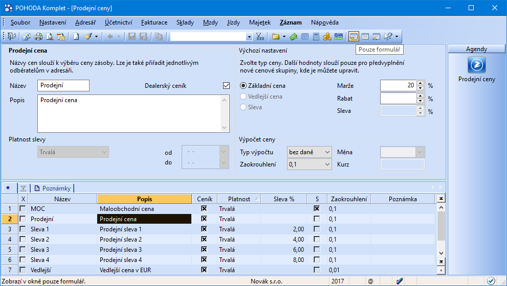Click the Agendy panel header button
The image size is (507, 286).
pos(477,49)
